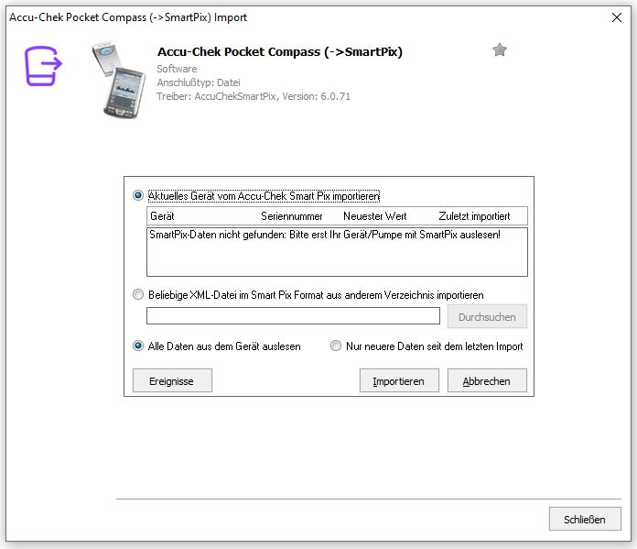This screenshot has height=549, width=637.
Task: Click the XML file path input field
Action: (293, 316)
